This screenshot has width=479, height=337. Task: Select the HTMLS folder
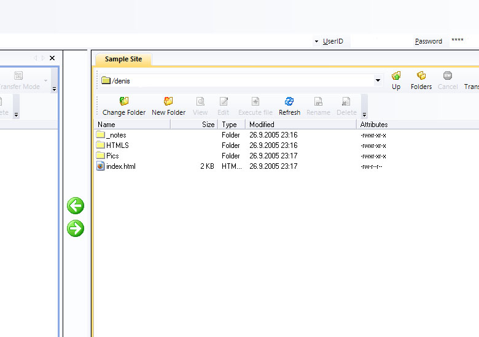[x=117, y=145]
